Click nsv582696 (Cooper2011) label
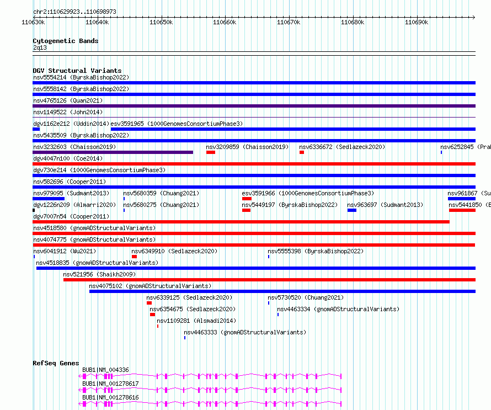Screen dimensions: 491x410 point(70,182)
